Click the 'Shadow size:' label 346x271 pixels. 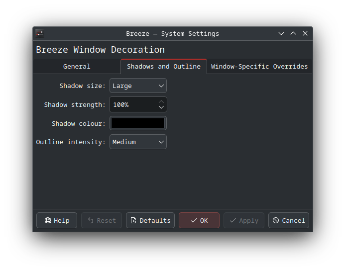(82, 86)
